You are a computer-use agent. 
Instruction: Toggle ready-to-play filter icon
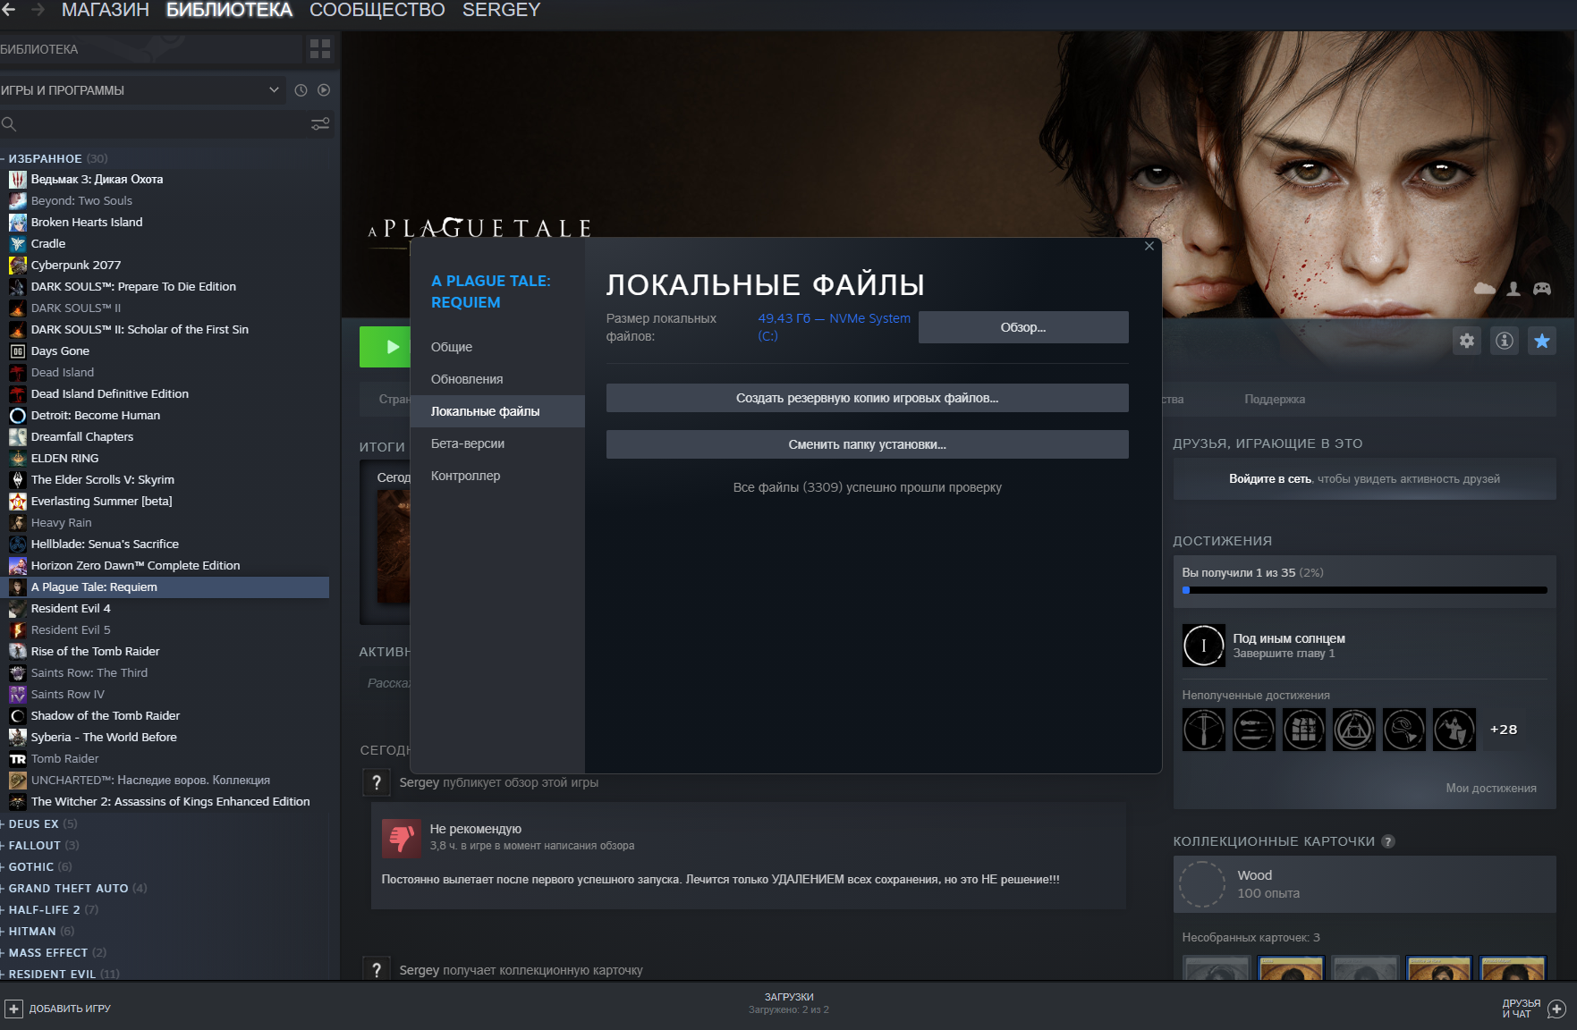click(324, 90)
